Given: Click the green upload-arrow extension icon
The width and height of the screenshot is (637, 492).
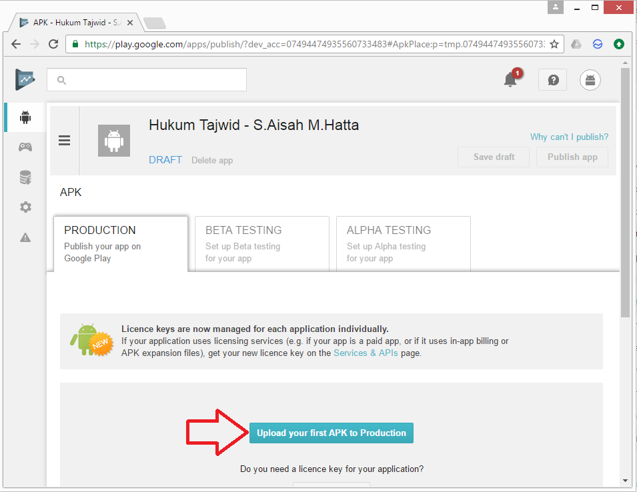Looking at the screenshot, I should pos(619,44).
